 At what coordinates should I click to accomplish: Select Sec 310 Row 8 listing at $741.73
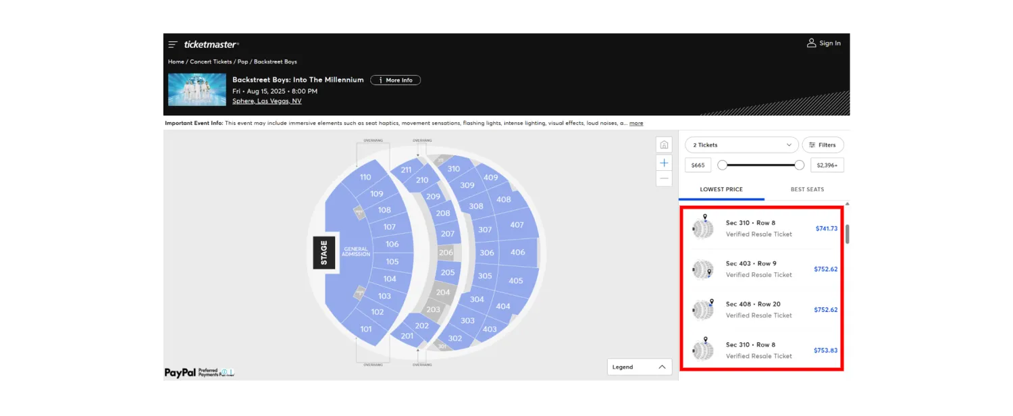pyautogui.click(x=762, y=229)
